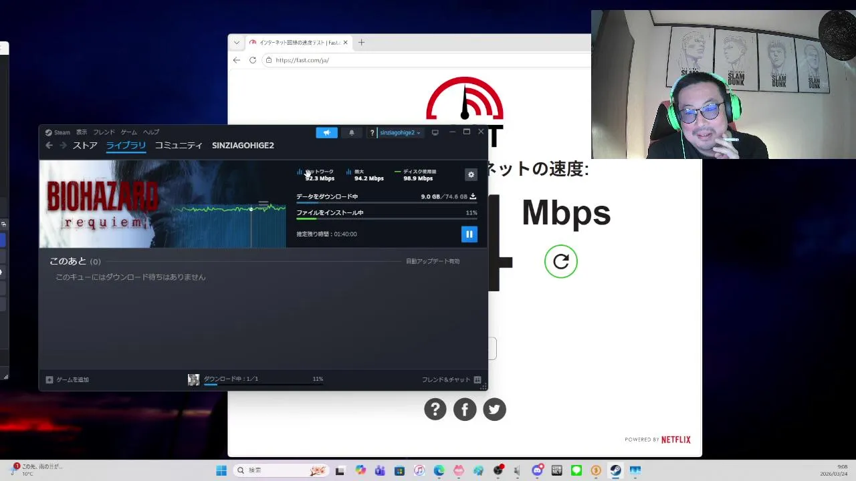
Task: Expand the sinziagohige2 account dropdown
Action: (400, 132)
